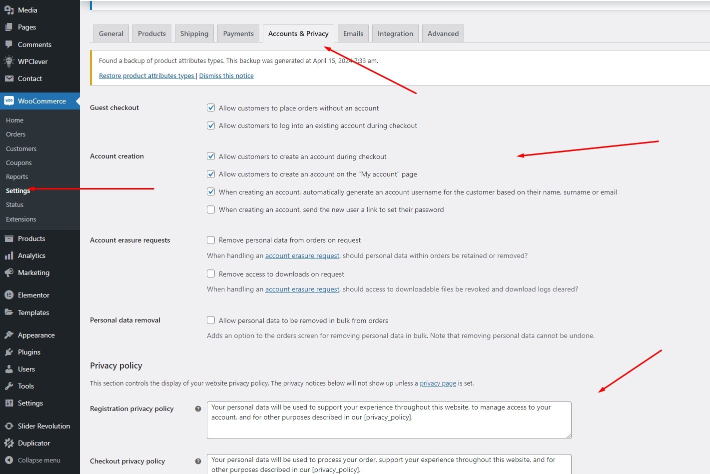Click Restore product attributes types link

point(146,76)
